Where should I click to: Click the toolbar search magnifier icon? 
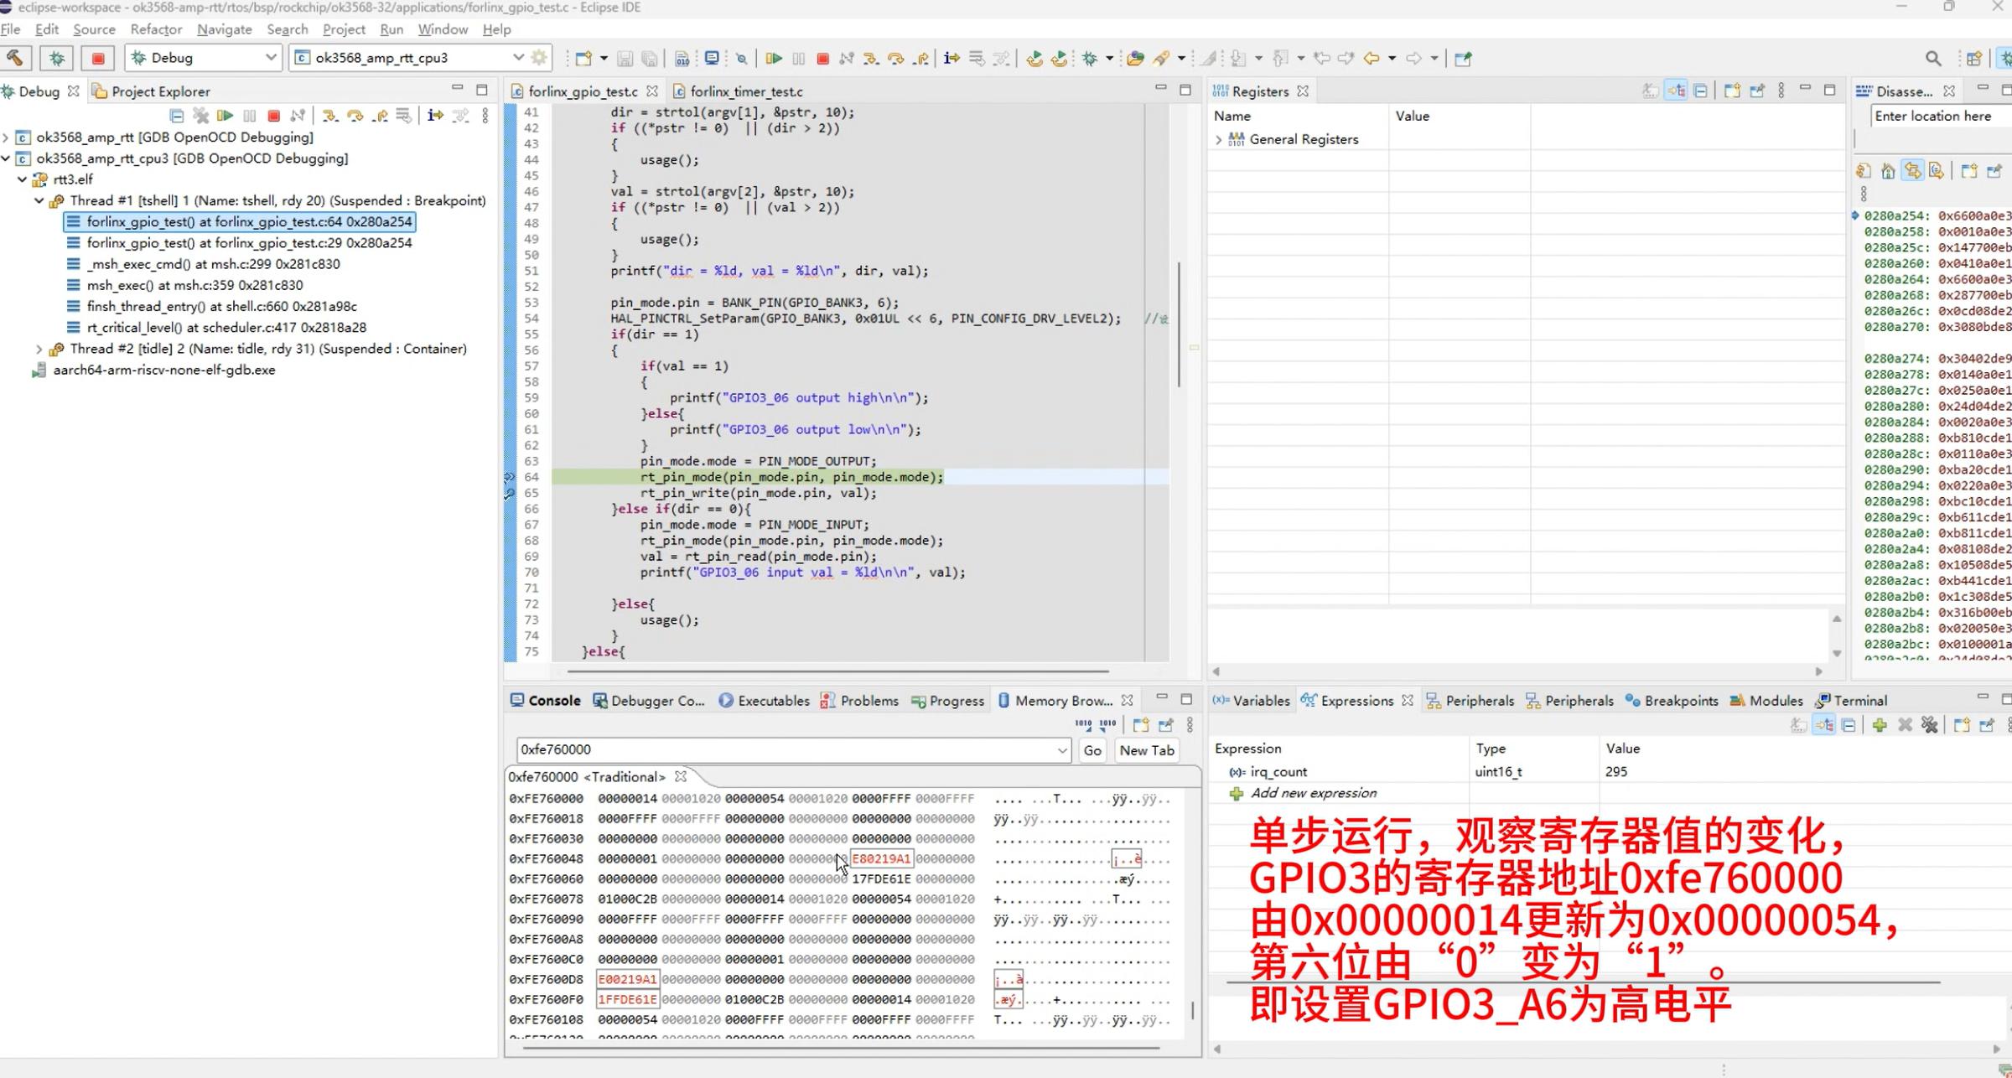tap(1933, 58)
